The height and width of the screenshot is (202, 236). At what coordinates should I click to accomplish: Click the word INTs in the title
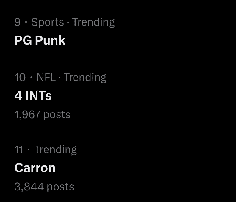click(38, 96)
